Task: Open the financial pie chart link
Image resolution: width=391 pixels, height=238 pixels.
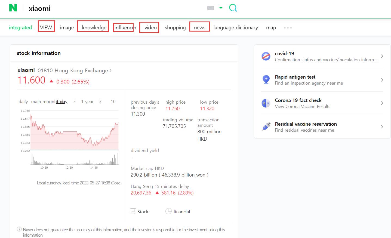Action: [178, 211]
